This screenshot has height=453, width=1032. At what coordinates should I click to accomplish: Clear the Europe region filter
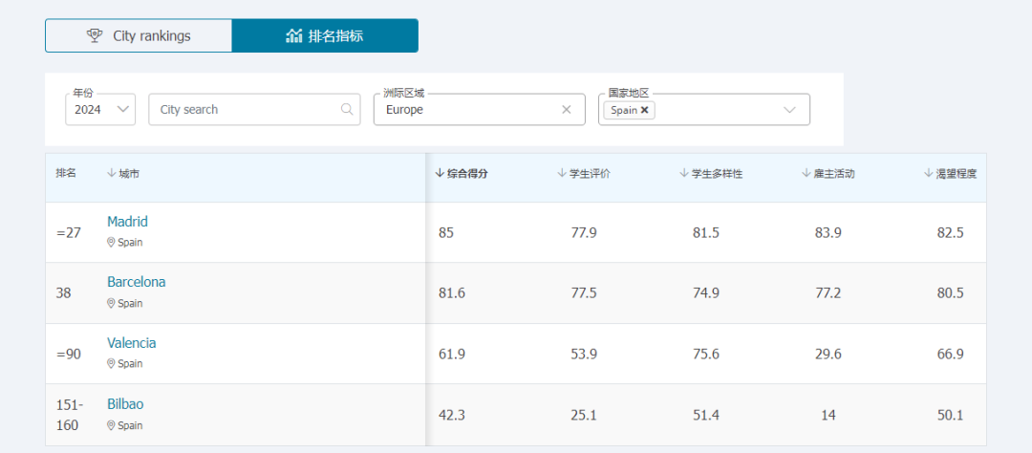(566, 109)
